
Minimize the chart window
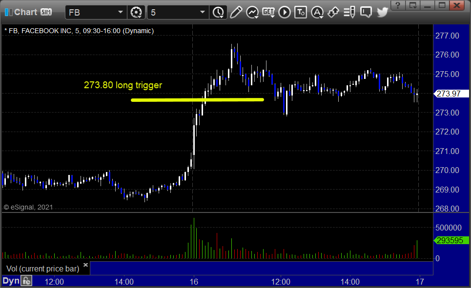pyautogui.click(x=428, y=5)
